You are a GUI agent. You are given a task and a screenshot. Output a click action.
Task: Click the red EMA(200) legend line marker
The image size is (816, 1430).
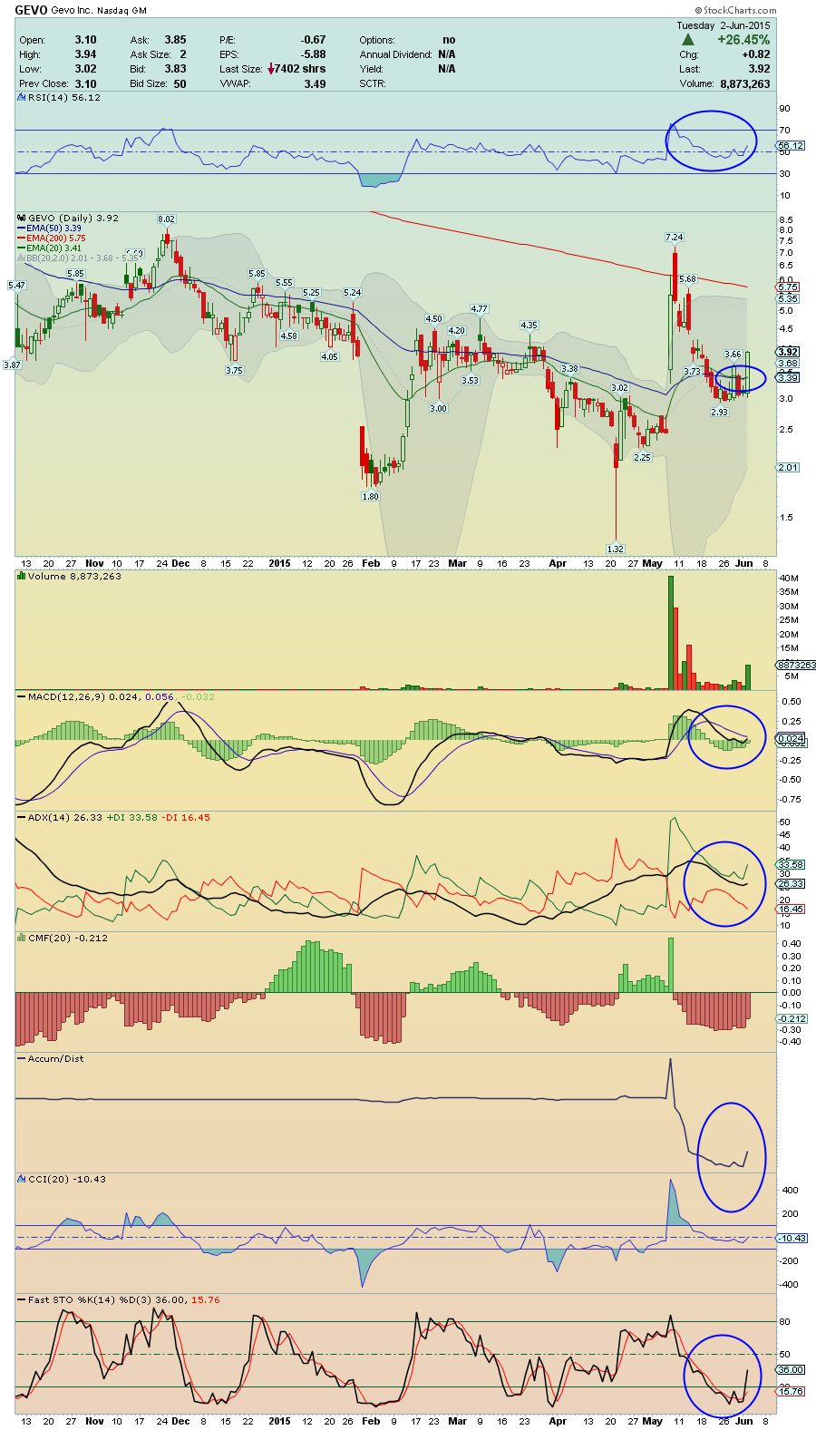(x=22, y=238)
